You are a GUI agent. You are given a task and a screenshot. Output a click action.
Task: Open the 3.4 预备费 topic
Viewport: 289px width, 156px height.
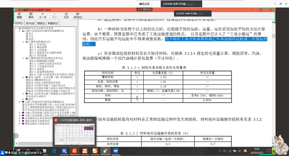tap(38, 69)
